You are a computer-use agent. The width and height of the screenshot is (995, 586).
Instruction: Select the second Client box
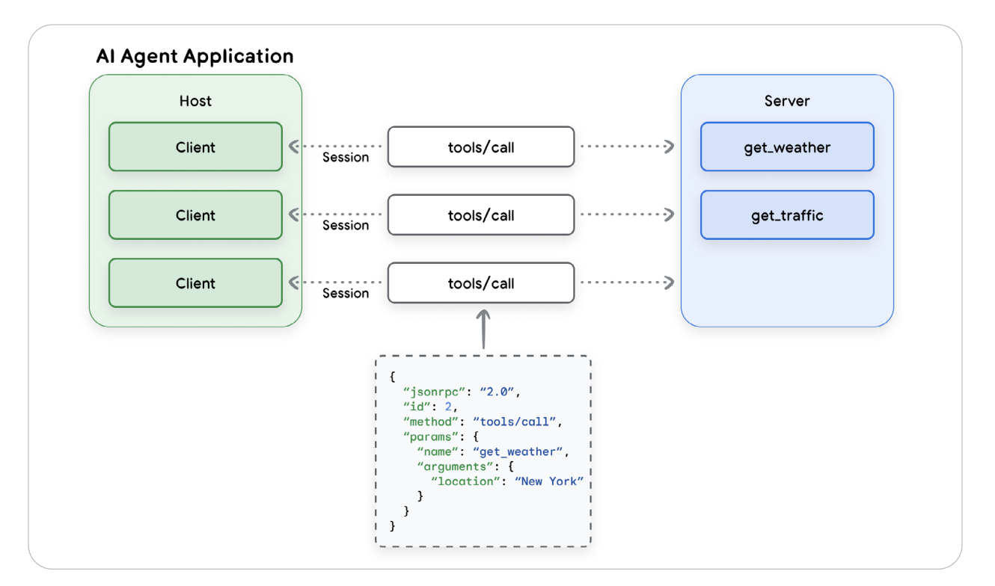[195, 215]
